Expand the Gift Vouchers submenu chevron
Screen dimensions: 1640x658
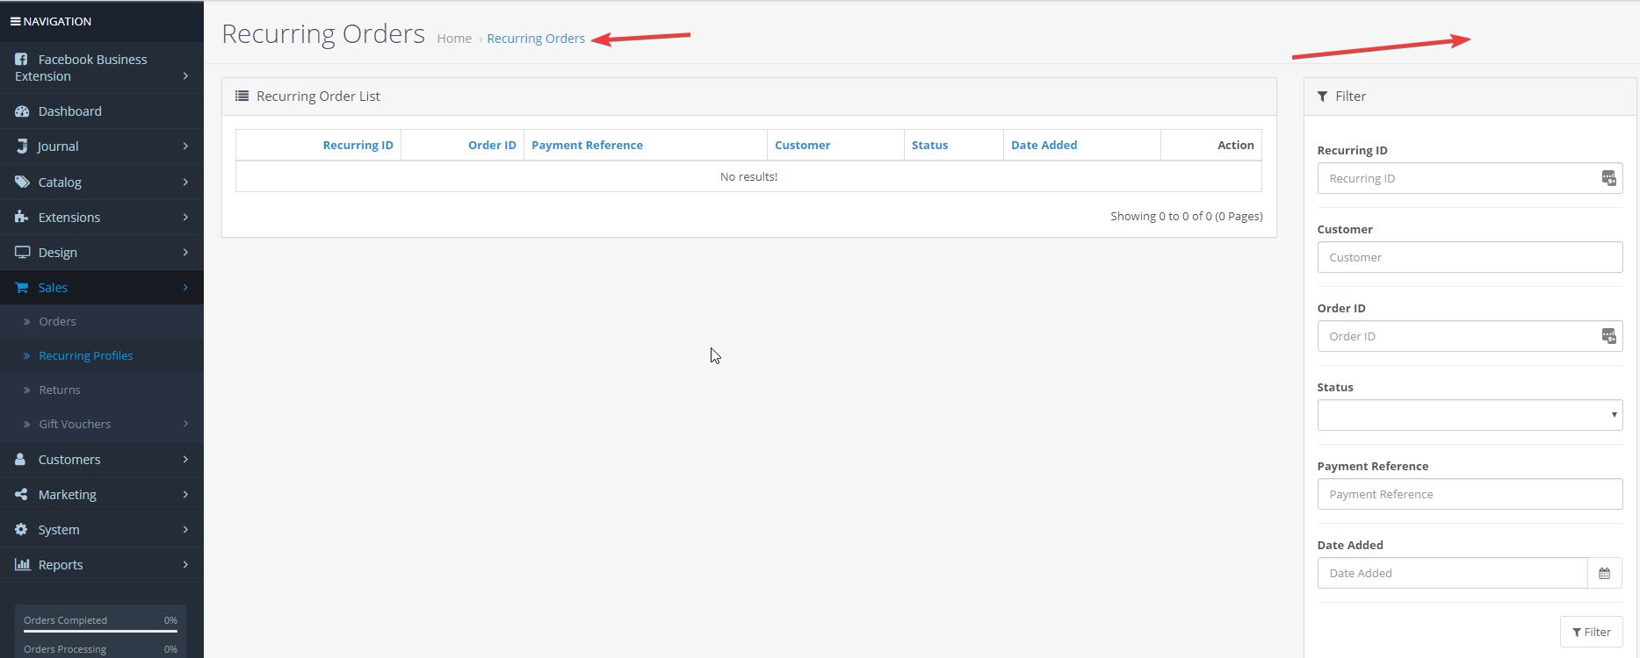click(x=185, y=424)
